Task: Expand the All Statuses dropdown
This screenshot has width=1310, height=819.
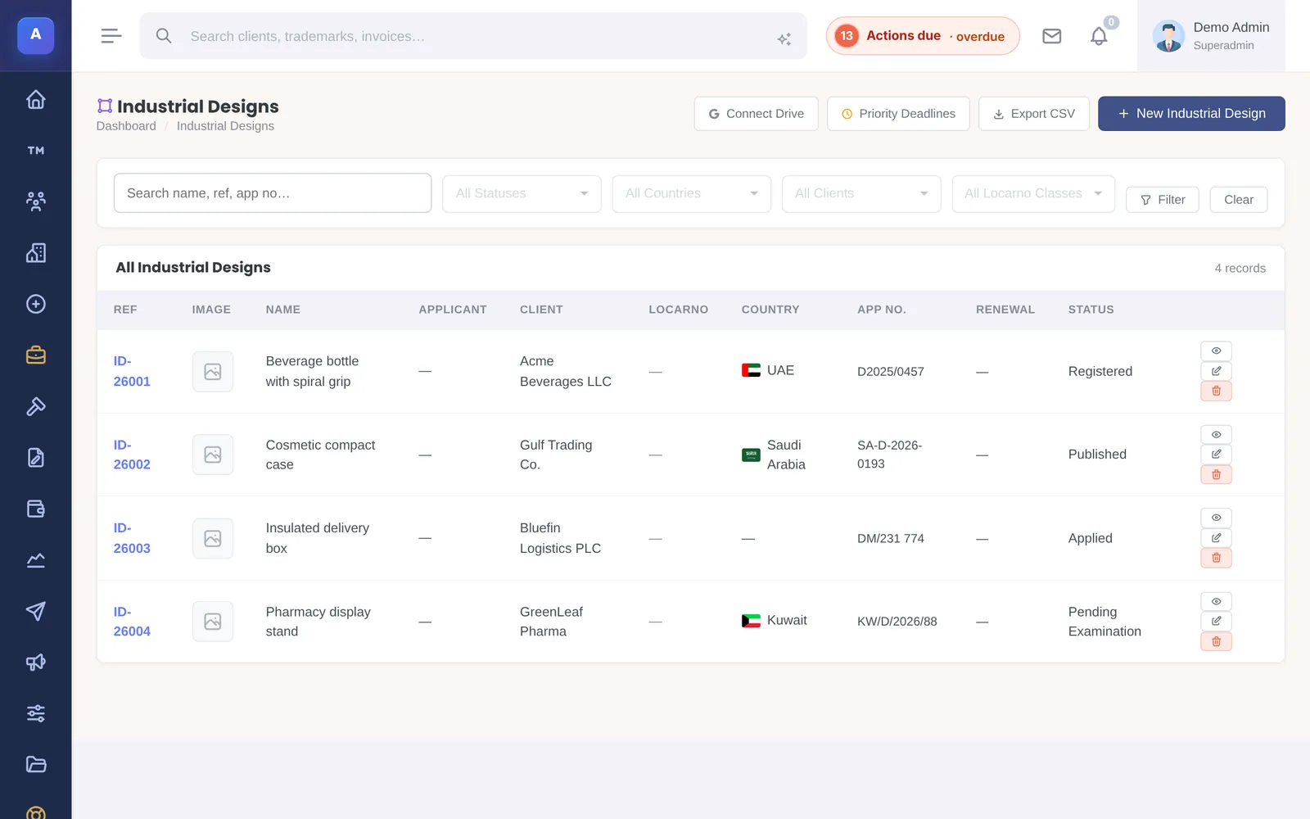Action: point(522,193)
